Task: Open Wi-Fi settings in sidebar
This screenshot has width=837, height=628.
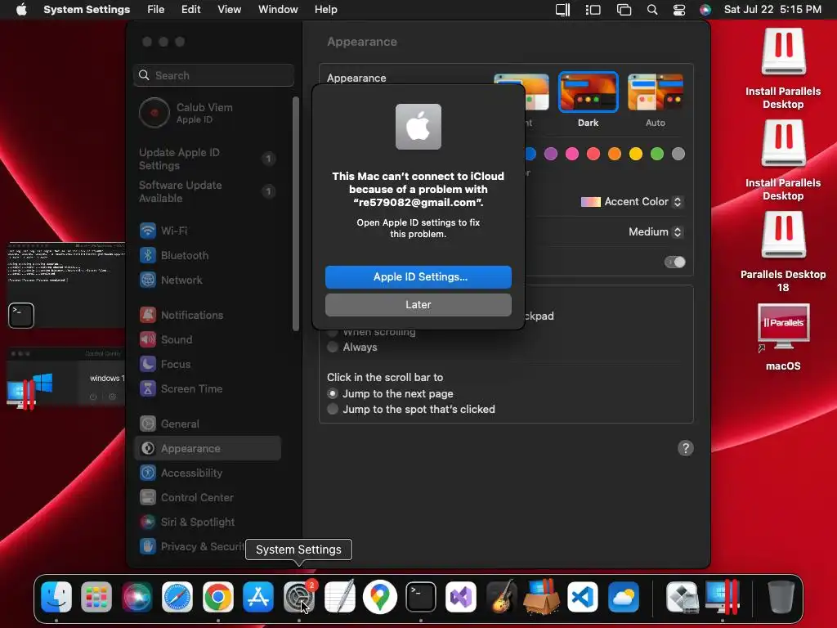Action: [208, 231]
